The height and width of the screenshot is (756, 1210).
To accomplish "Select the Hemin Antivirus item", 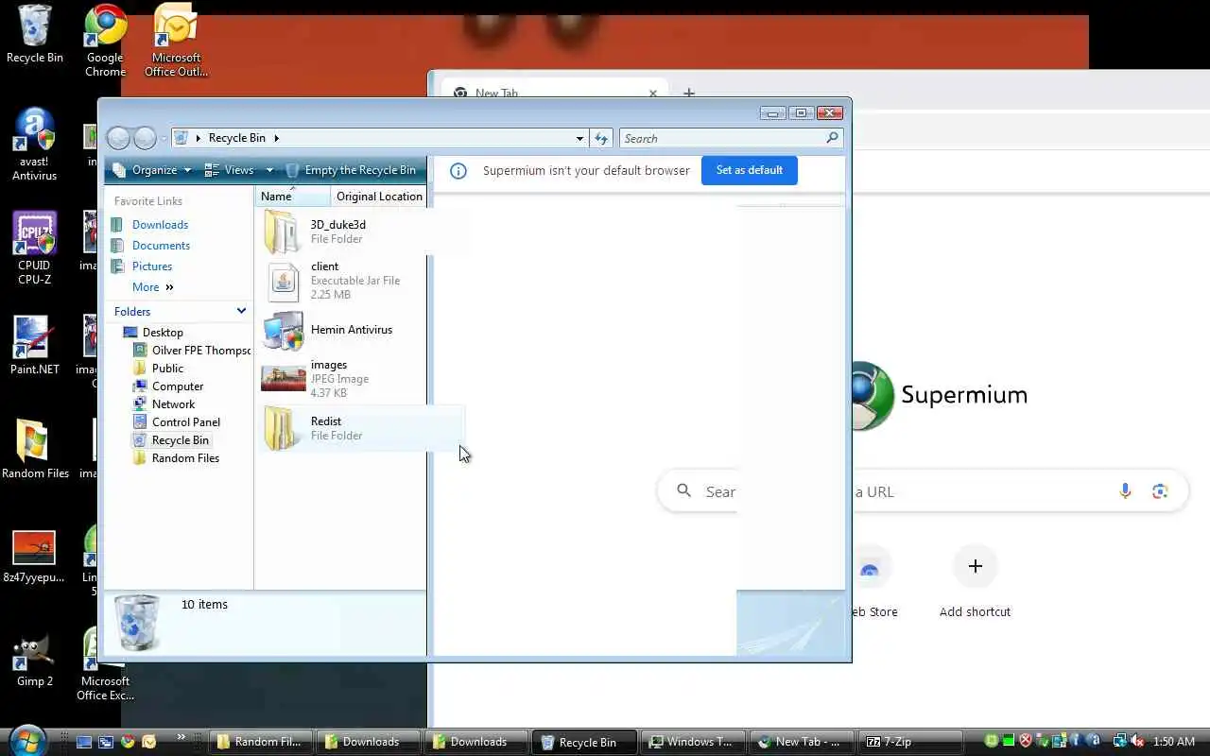I will 340,330.
